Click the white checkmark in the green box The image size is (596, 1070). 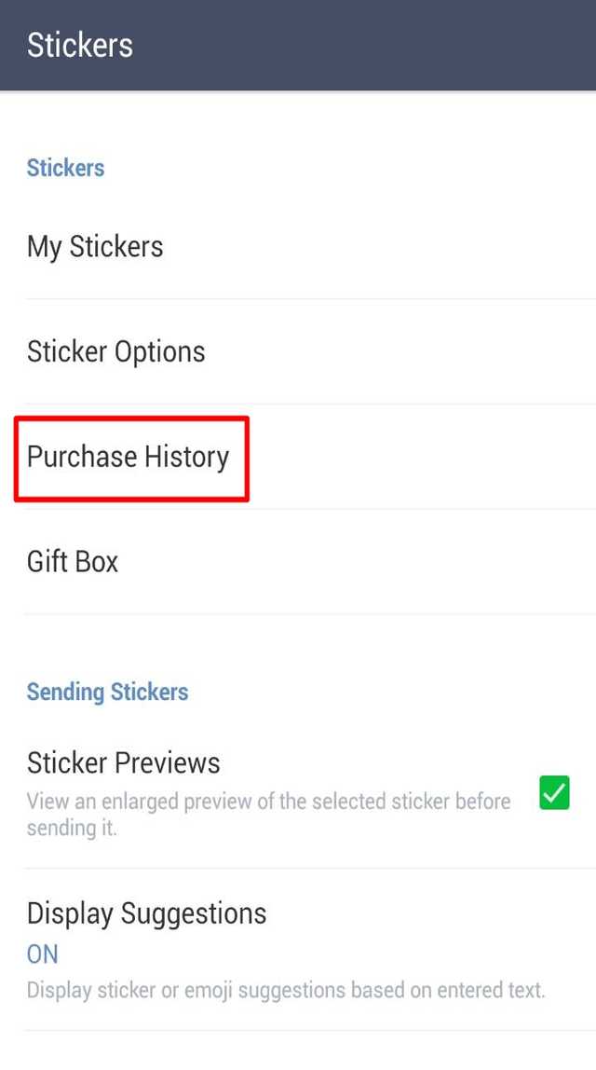(x=554, y=793)
